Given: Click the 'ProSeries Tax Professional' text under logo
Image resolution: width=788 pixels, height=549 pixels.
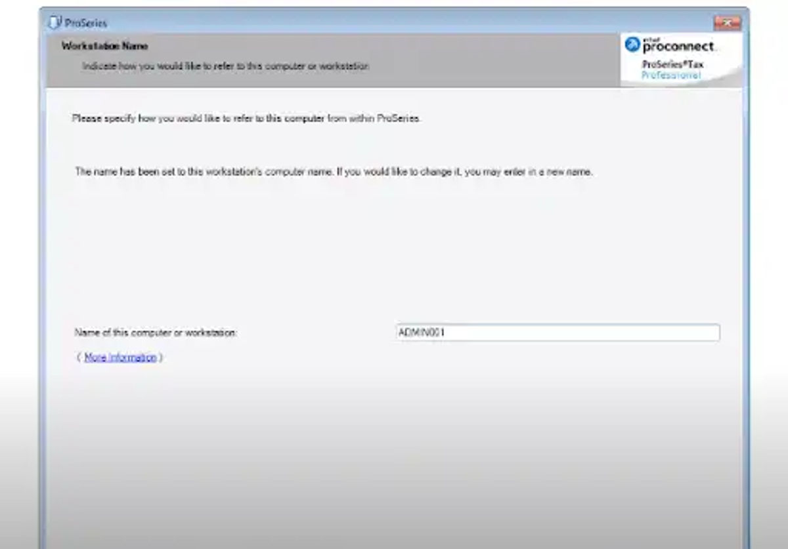Looking at the screenshot, I should pyautogui.click(x=672, y=70).
